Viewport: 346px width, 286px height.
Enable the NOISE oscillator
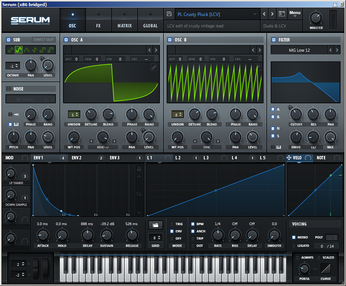click(8, 89)
